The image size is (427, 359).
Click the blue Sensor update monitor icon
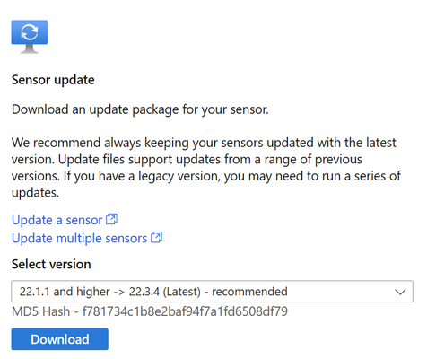coord(30,37)
